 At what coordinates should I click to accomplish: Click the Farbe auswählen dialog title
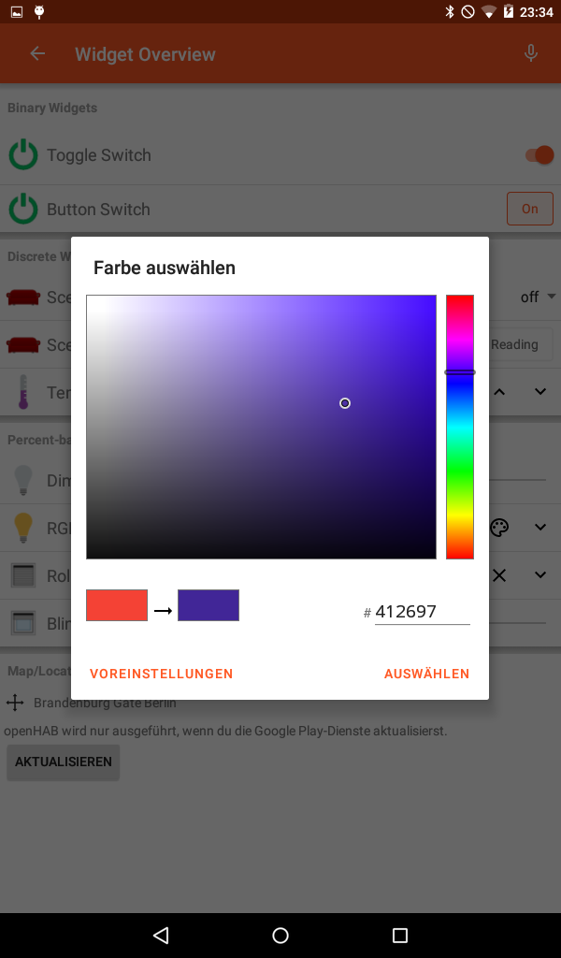[x=165, y=268]
